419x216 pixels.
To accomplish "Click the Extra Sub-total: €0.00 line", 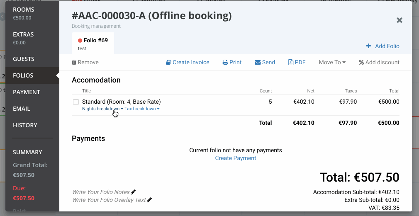I will [372, 200].
